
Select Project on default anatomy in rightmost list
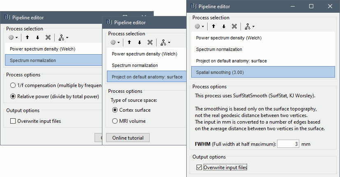coord(231,61)
